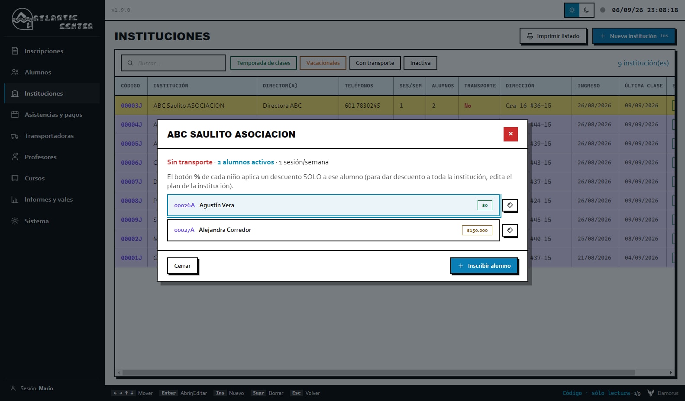Toggle the Vacacionales filter
This screenshot has width=685, height=401.
click(323, 63)
